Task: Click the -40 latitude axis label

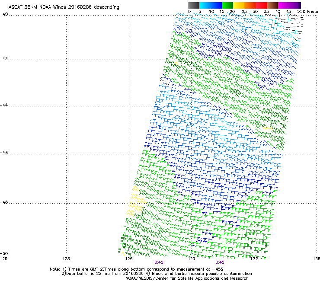Action: pyautogui.click(x=4, y=14)
